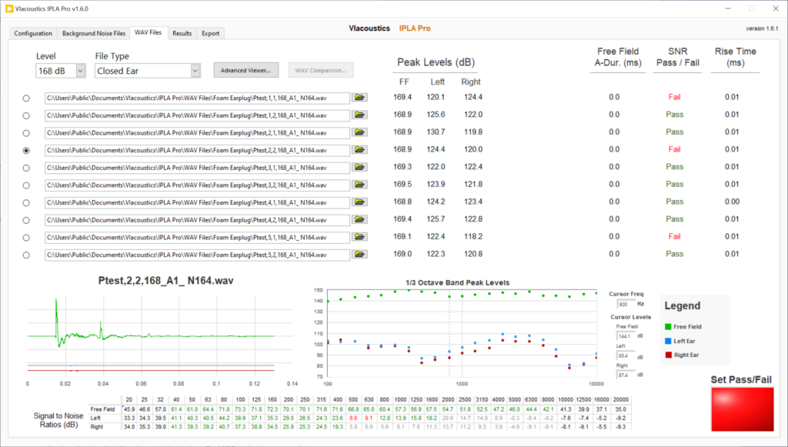Open file browser for Ptest,2,1 row
Image resolution: width=788 pixels, height=447 pixels.
359,132
